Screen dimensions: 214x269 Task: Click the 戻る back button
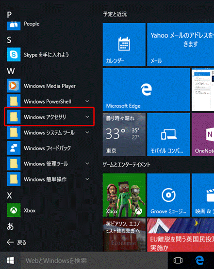click(x=16, y=242)
